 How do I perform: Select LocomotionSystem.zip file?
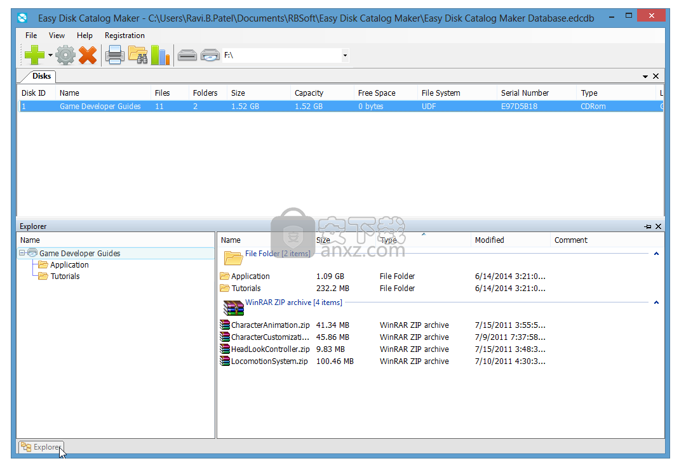(269, 361)
